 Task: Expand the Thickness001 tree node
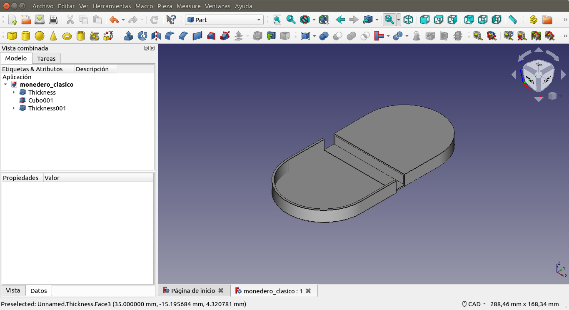coord(14,108)
